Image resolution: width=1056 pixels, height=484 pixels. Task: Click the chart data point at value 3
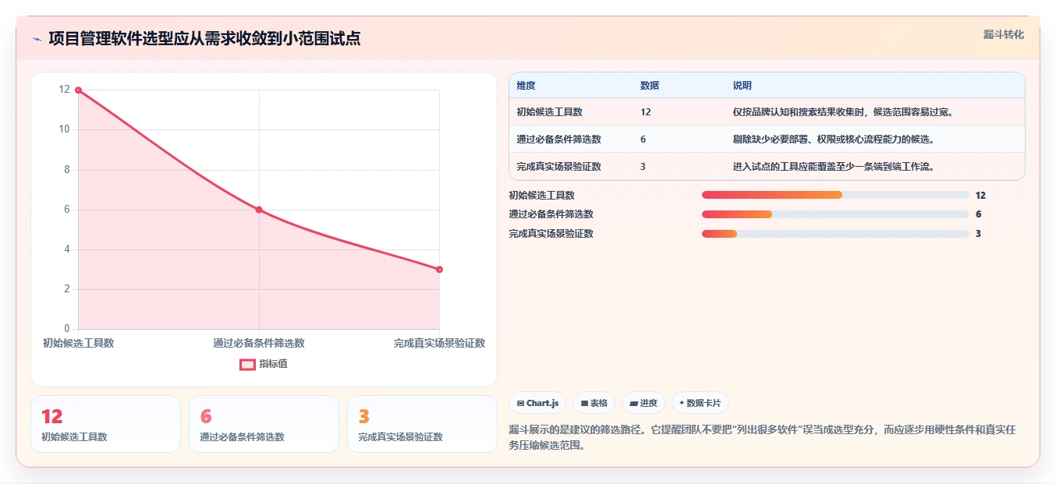pos(439,270)
